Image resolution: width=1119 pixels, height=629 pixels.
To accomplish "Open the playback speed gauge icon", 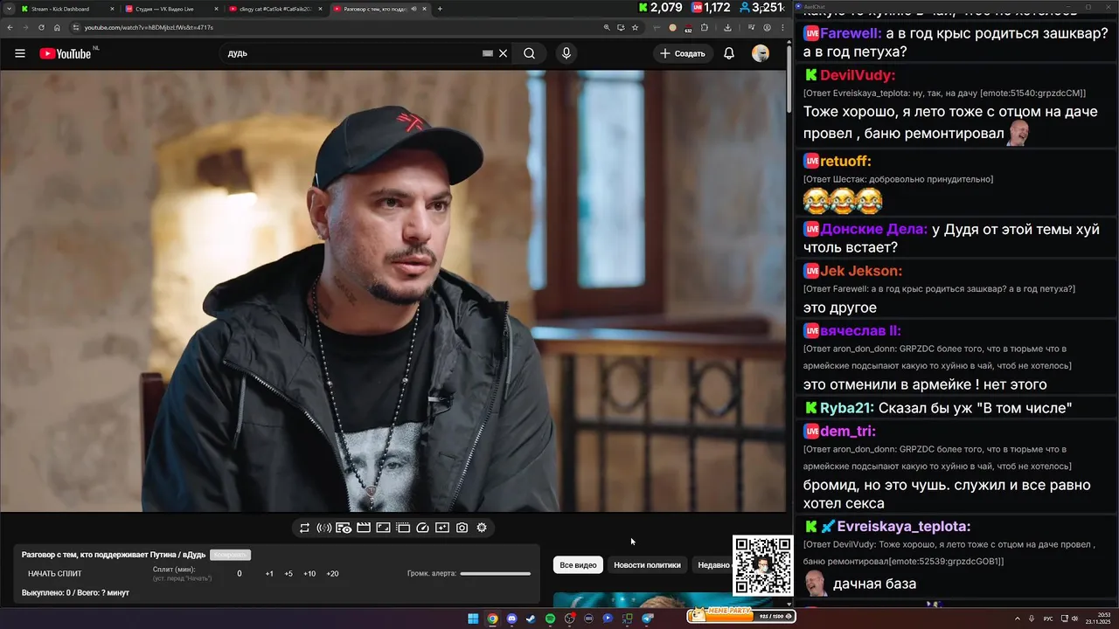I will click(x=422, y=528).
